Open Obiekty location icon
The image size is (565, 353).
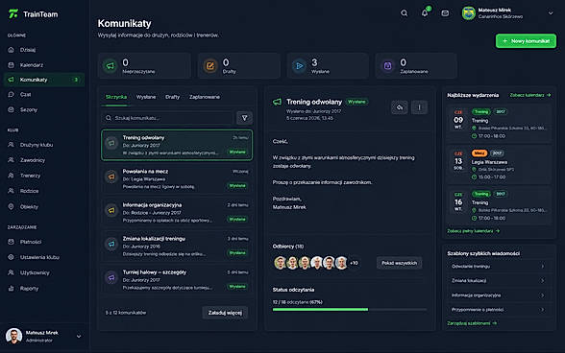click(x=12, y=206)
